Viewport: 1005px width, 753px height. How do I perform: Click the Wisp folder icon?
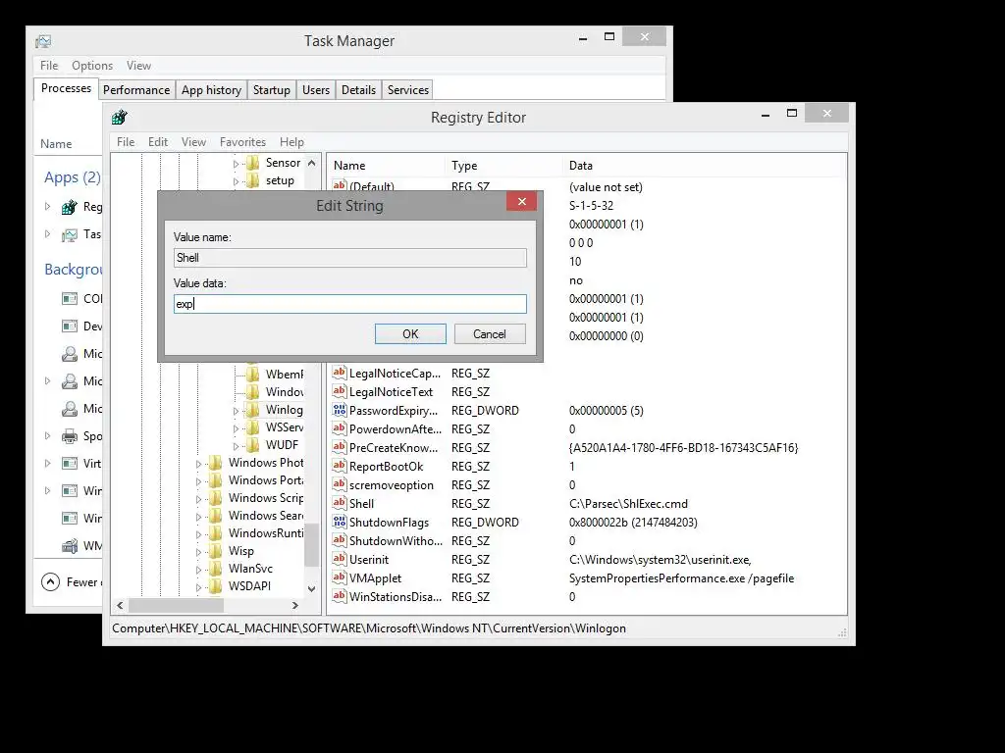pos(216,551)
